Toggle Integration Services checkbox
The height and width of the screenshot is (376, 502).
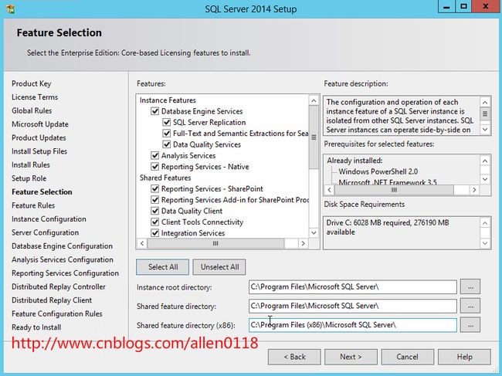point(155,233)
